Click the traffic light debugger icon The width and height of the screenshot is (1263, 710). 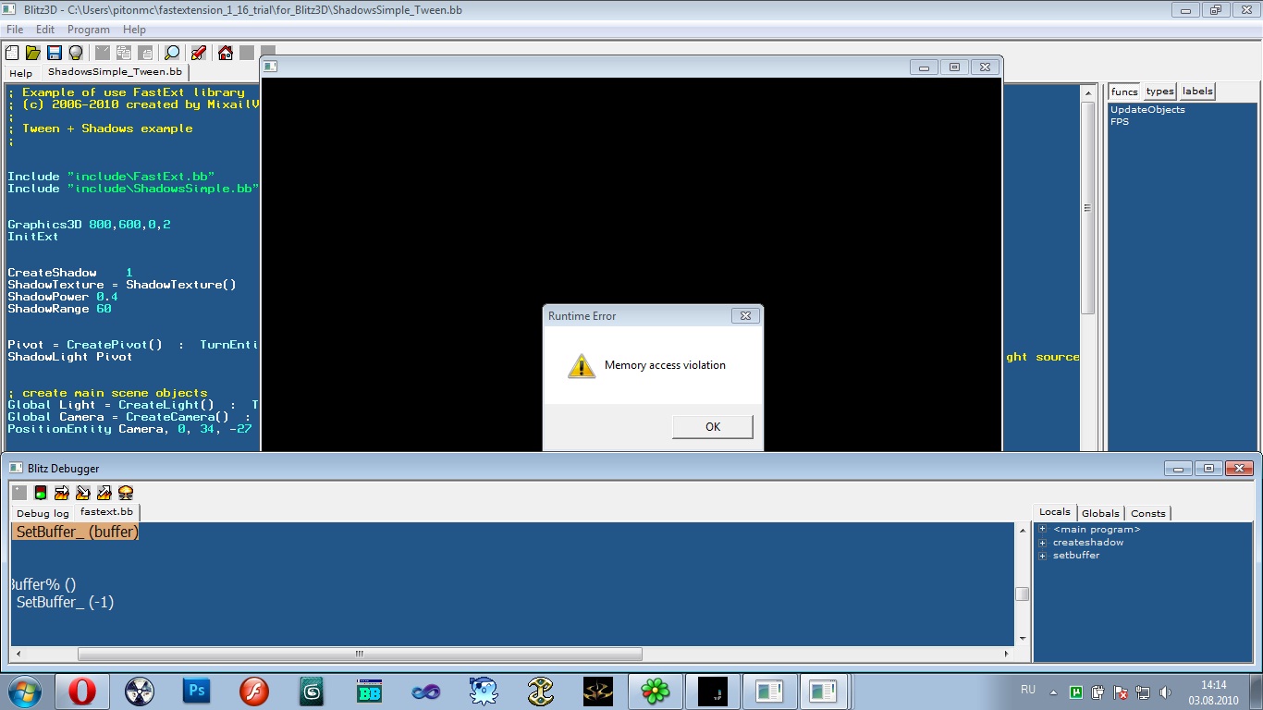[x=41, y=493]
